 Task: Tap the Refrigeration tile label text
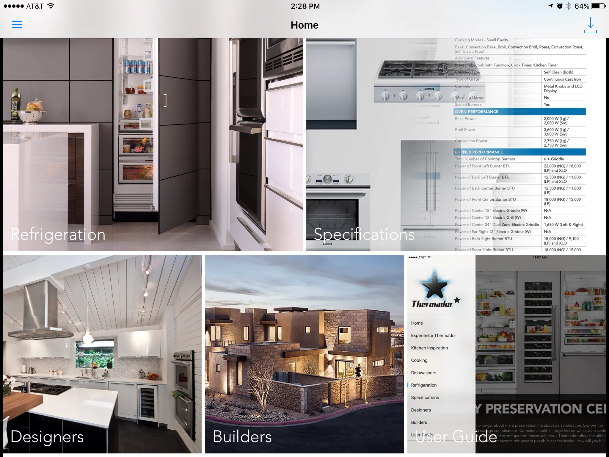tap(58, 234)
